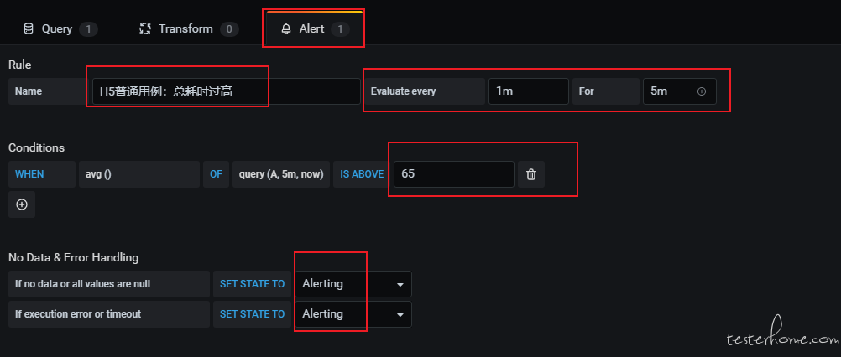This screenshot has height=357, width=841.
Task: Add a new condition with plus button
Action: [x=22, y=204]
